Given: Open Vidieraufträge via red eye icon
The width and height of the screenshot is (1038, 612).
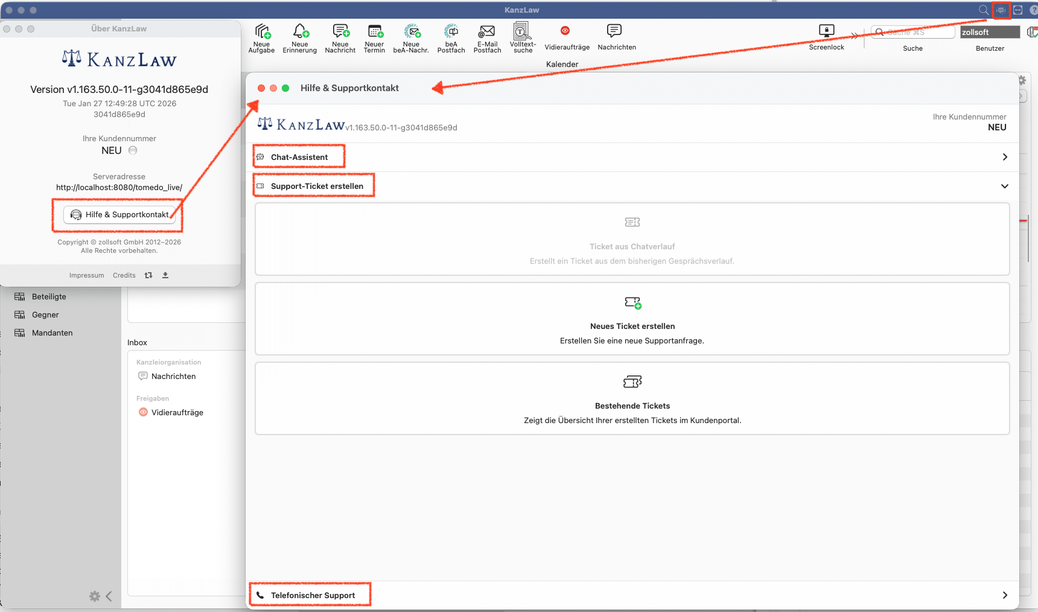Looking at the screenshot, I should 565,31.
